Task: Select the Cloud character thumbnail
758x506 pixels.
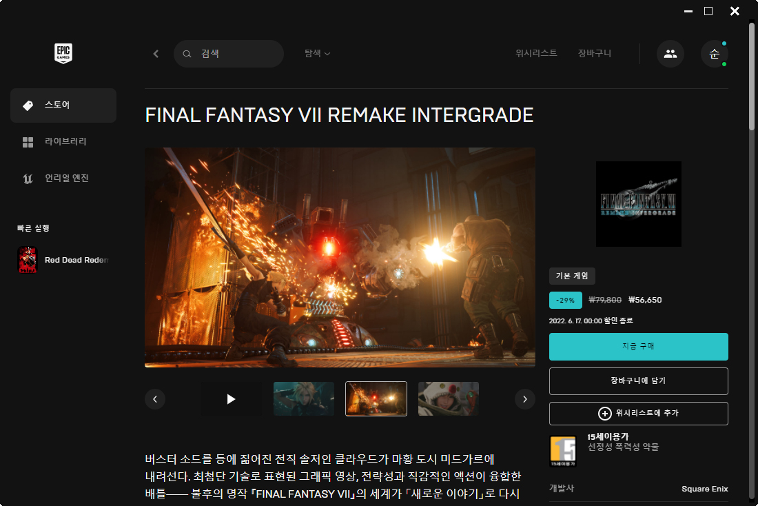Action: [x=304, y=399]
